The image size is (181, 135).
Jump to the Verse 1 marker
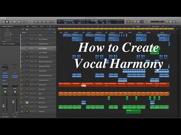pyautogui.click(x=66, y=32)
